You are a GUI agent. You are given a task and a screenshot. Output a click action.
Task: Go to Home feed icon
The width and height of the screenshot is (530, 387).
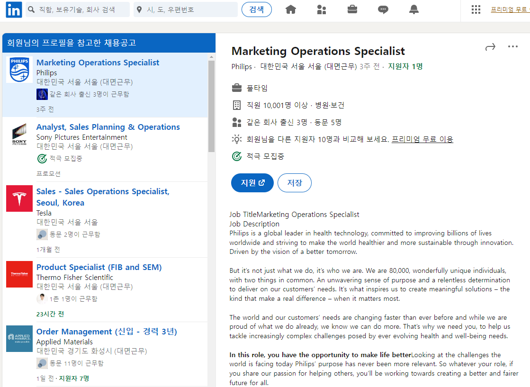pyautogui.click(x=291, y=9)
